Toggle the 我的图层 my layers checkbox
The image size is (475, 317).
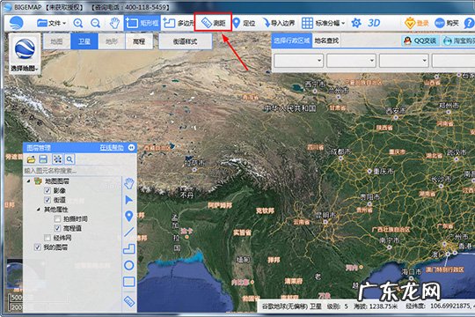[x=38, y=247]
